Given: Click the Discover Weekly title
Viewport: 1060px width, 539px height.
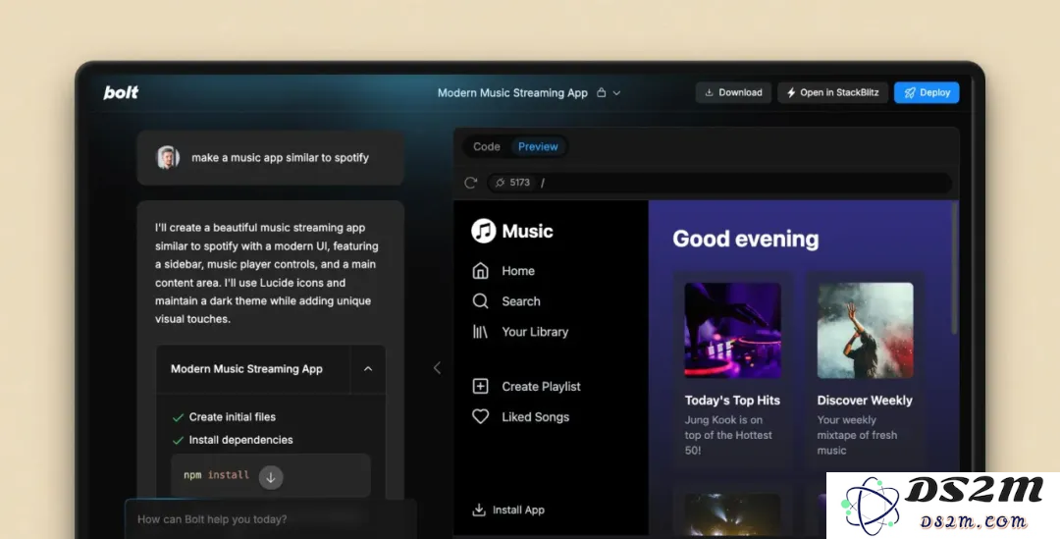Looking at the screenshot, I should point(865,401).
